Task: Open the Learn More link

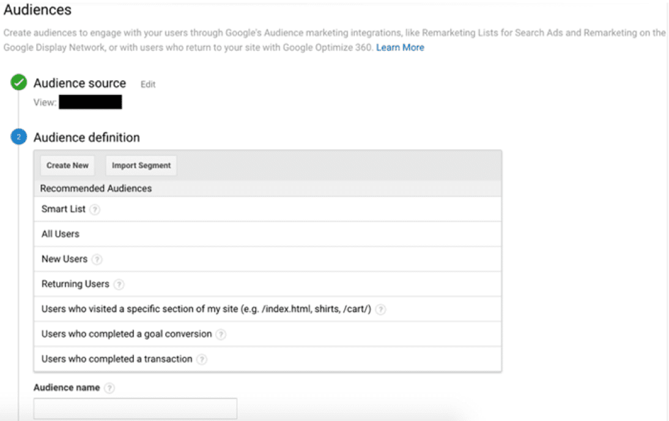Action: tap(400, 47)
